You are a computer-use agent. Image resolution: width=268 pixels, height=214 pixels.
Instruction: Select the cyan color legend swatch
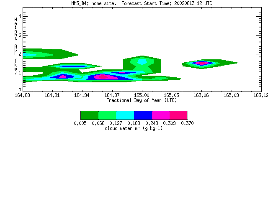[125, 115]
